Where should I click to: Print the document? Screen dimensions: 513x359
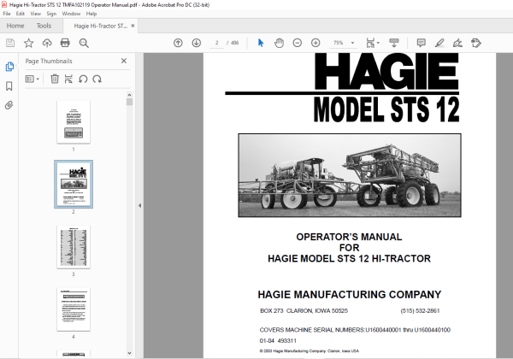pos(65,43)
